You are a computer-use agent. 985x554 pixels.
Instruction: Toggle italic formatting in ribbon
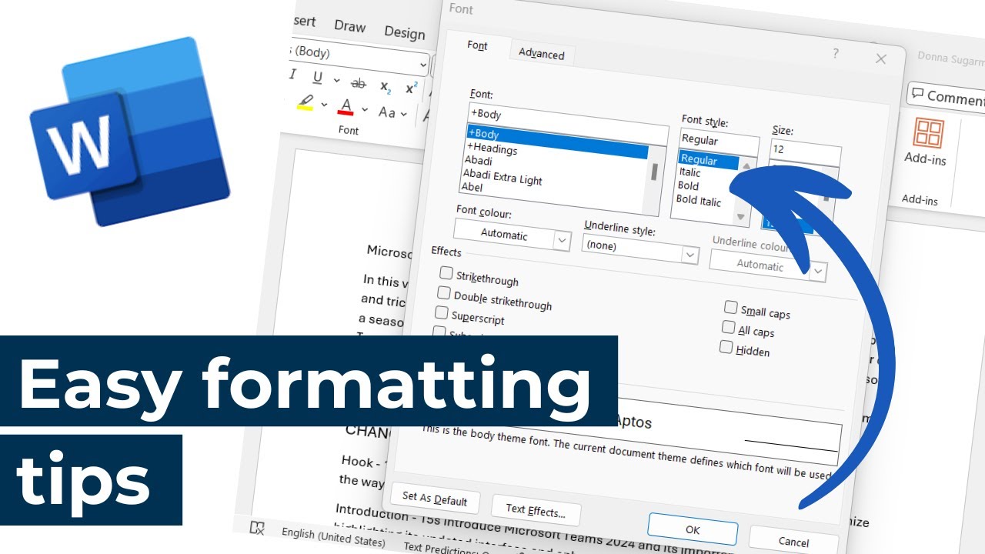point(292,75)
